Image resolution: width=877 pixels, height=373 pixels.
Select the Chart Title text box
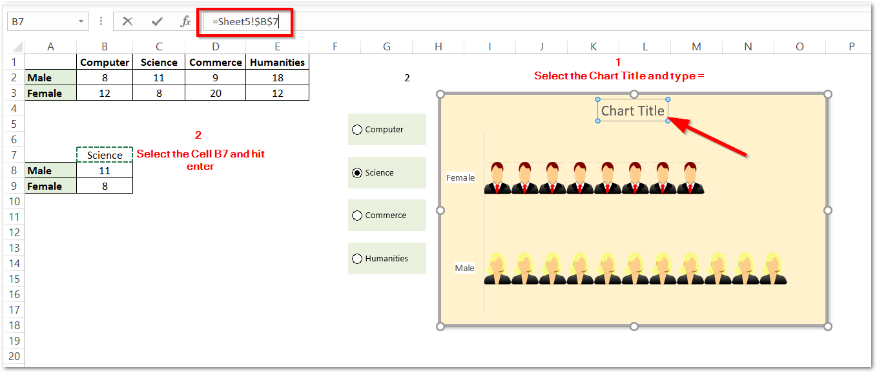coord(632,110)
